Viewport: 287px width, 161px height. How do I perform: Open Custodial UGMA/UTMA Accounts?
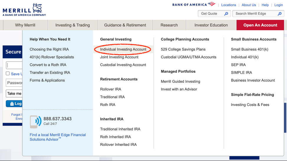coord(189,57)
